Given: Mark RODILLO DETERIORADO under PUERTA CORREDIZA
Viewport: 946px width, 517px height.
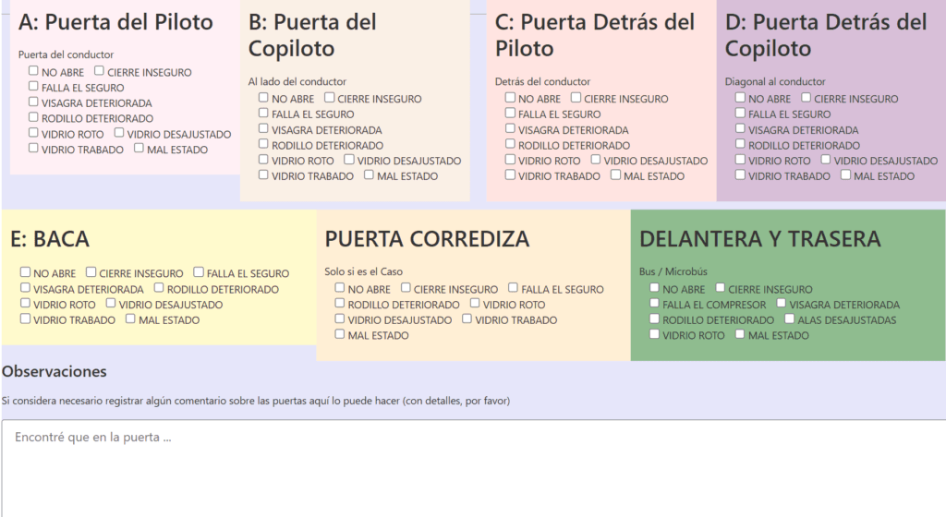Looking at the screenshot, I should (x=340, y=304).
